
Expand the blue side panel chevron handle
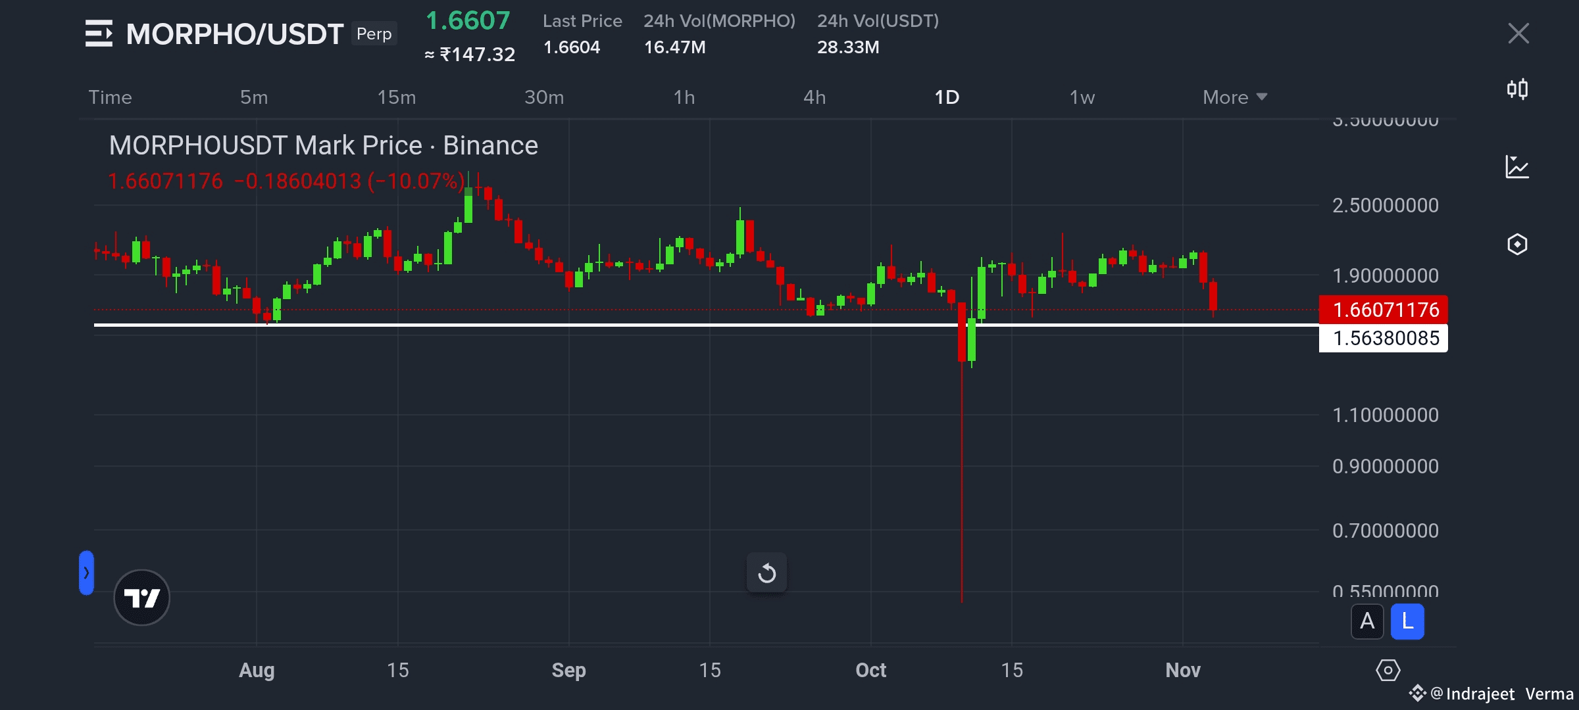pos(86,573)
